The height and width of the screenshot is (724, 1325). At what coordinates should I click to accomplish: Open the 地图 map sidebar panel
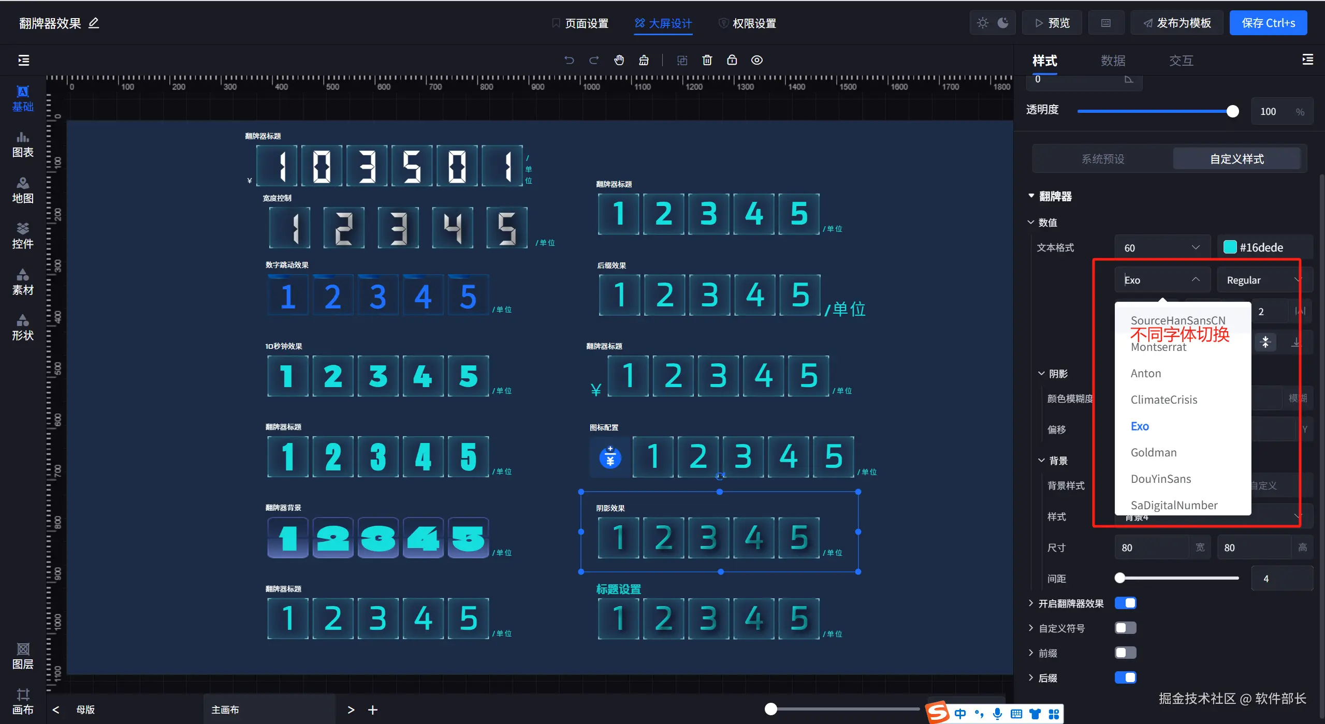pyautogui.click(x=23, y=190)
